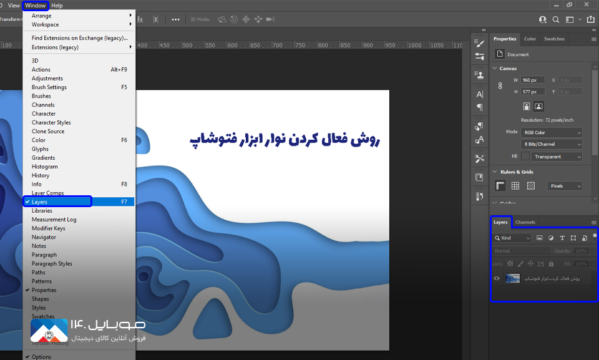This screenshot has height=360, width=599.
Task: Click the Search magnifier icon in options bar
Action: click(556, 19)
